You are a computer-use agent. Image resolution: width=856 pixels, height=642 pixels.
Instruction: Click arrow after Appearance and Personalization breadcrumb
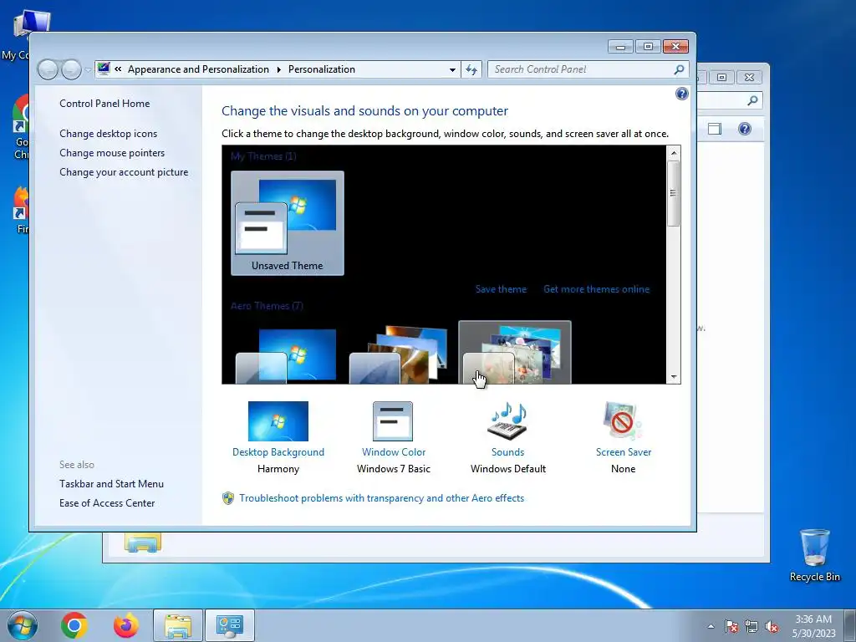(279, 69)
